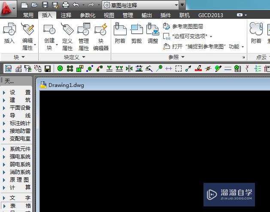
Task: Select the Drawing1.dwg document title
Action: point(66,85)
